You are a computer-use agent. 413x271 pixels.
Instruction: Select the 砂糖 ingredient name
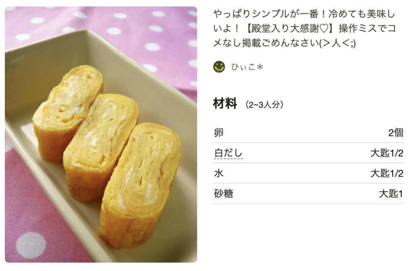223,194
